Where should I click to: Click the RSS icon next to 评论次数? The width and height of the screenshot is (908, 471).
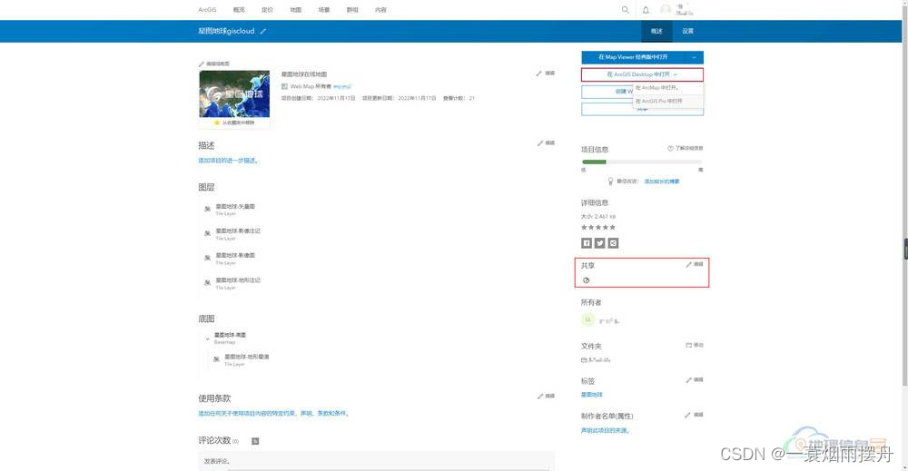click(255, 441)
